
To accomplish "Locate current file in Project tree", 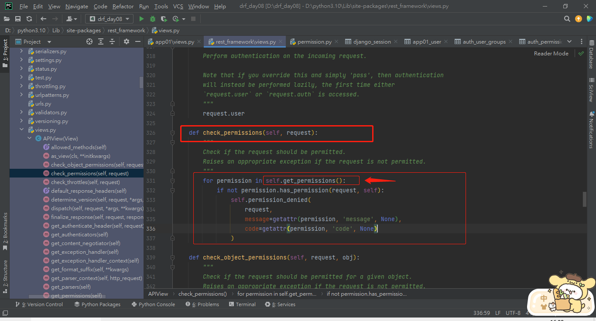I will pos(89,41).
